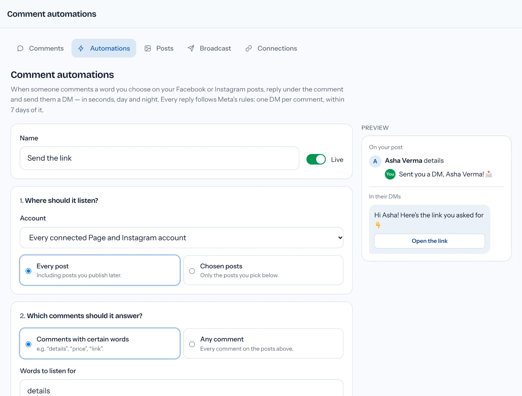
Task: Click the 'On your post' label
Action: [386, 147]
